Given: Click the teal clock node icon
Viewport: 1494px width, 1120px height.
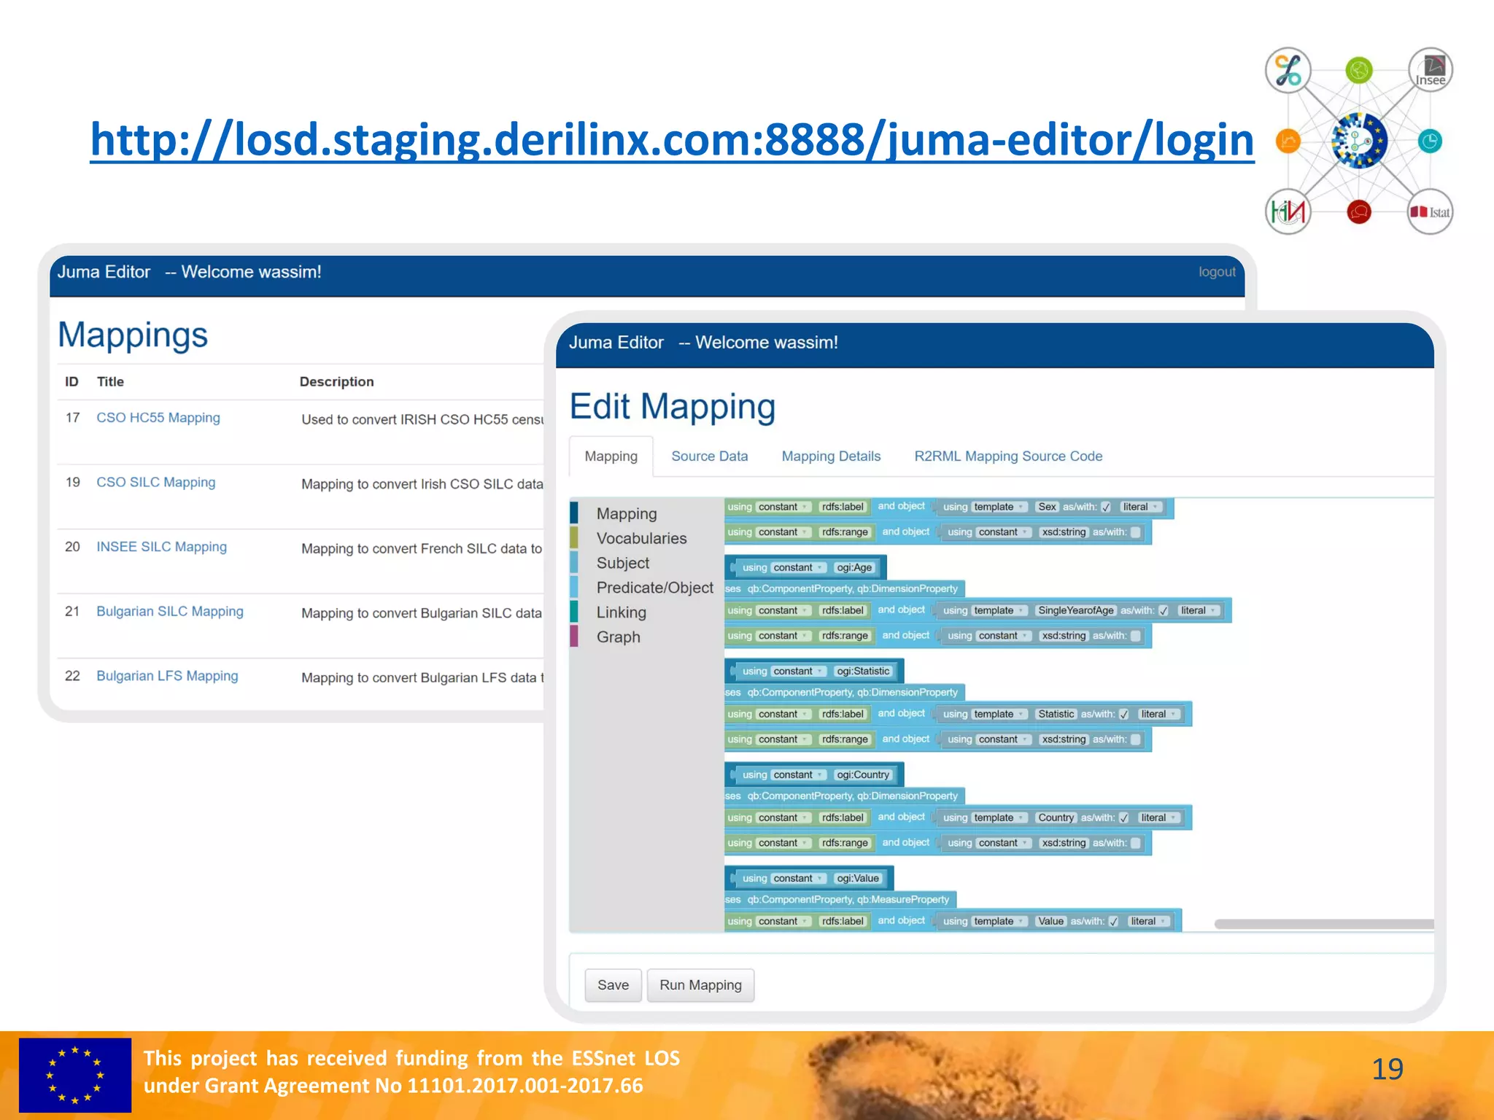Looking at the screenshot, I should [1430, 141].
